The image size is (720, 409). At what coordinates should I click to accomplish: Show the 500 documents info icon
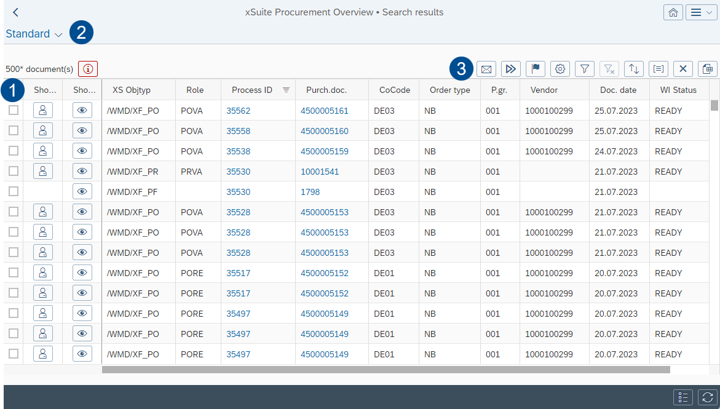[x=87, y=68]
